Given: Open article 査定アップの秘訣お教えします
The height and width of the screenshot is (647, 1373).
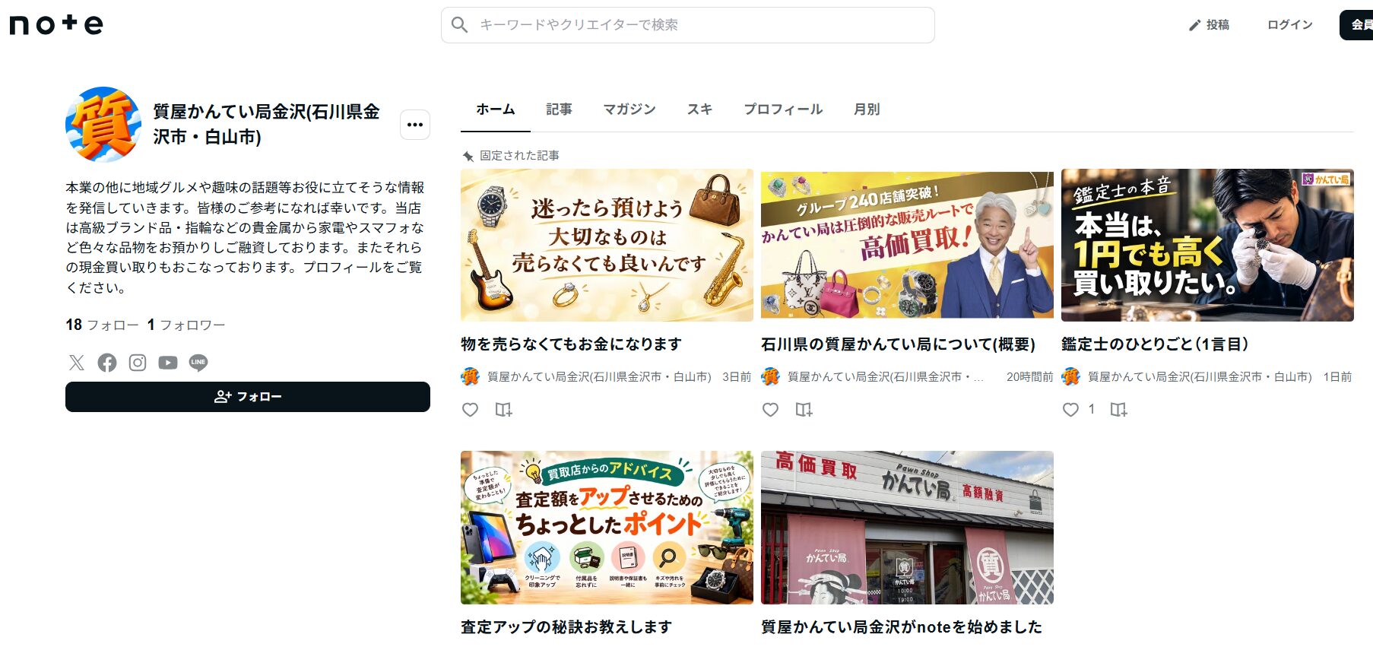Looking at the screenshot, I should (566, 627).
